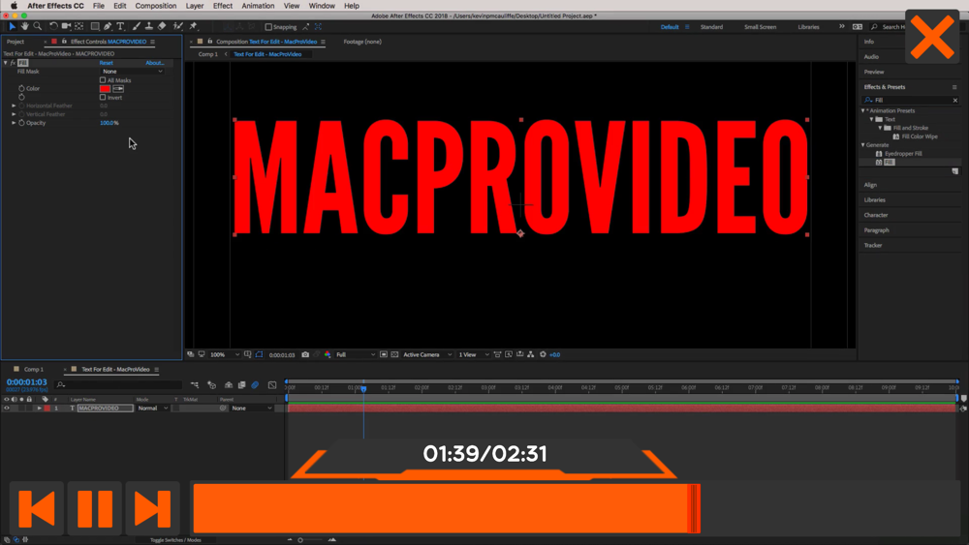
Task: Toggle motion blur icon in timeline
Action: click(255, 385)
